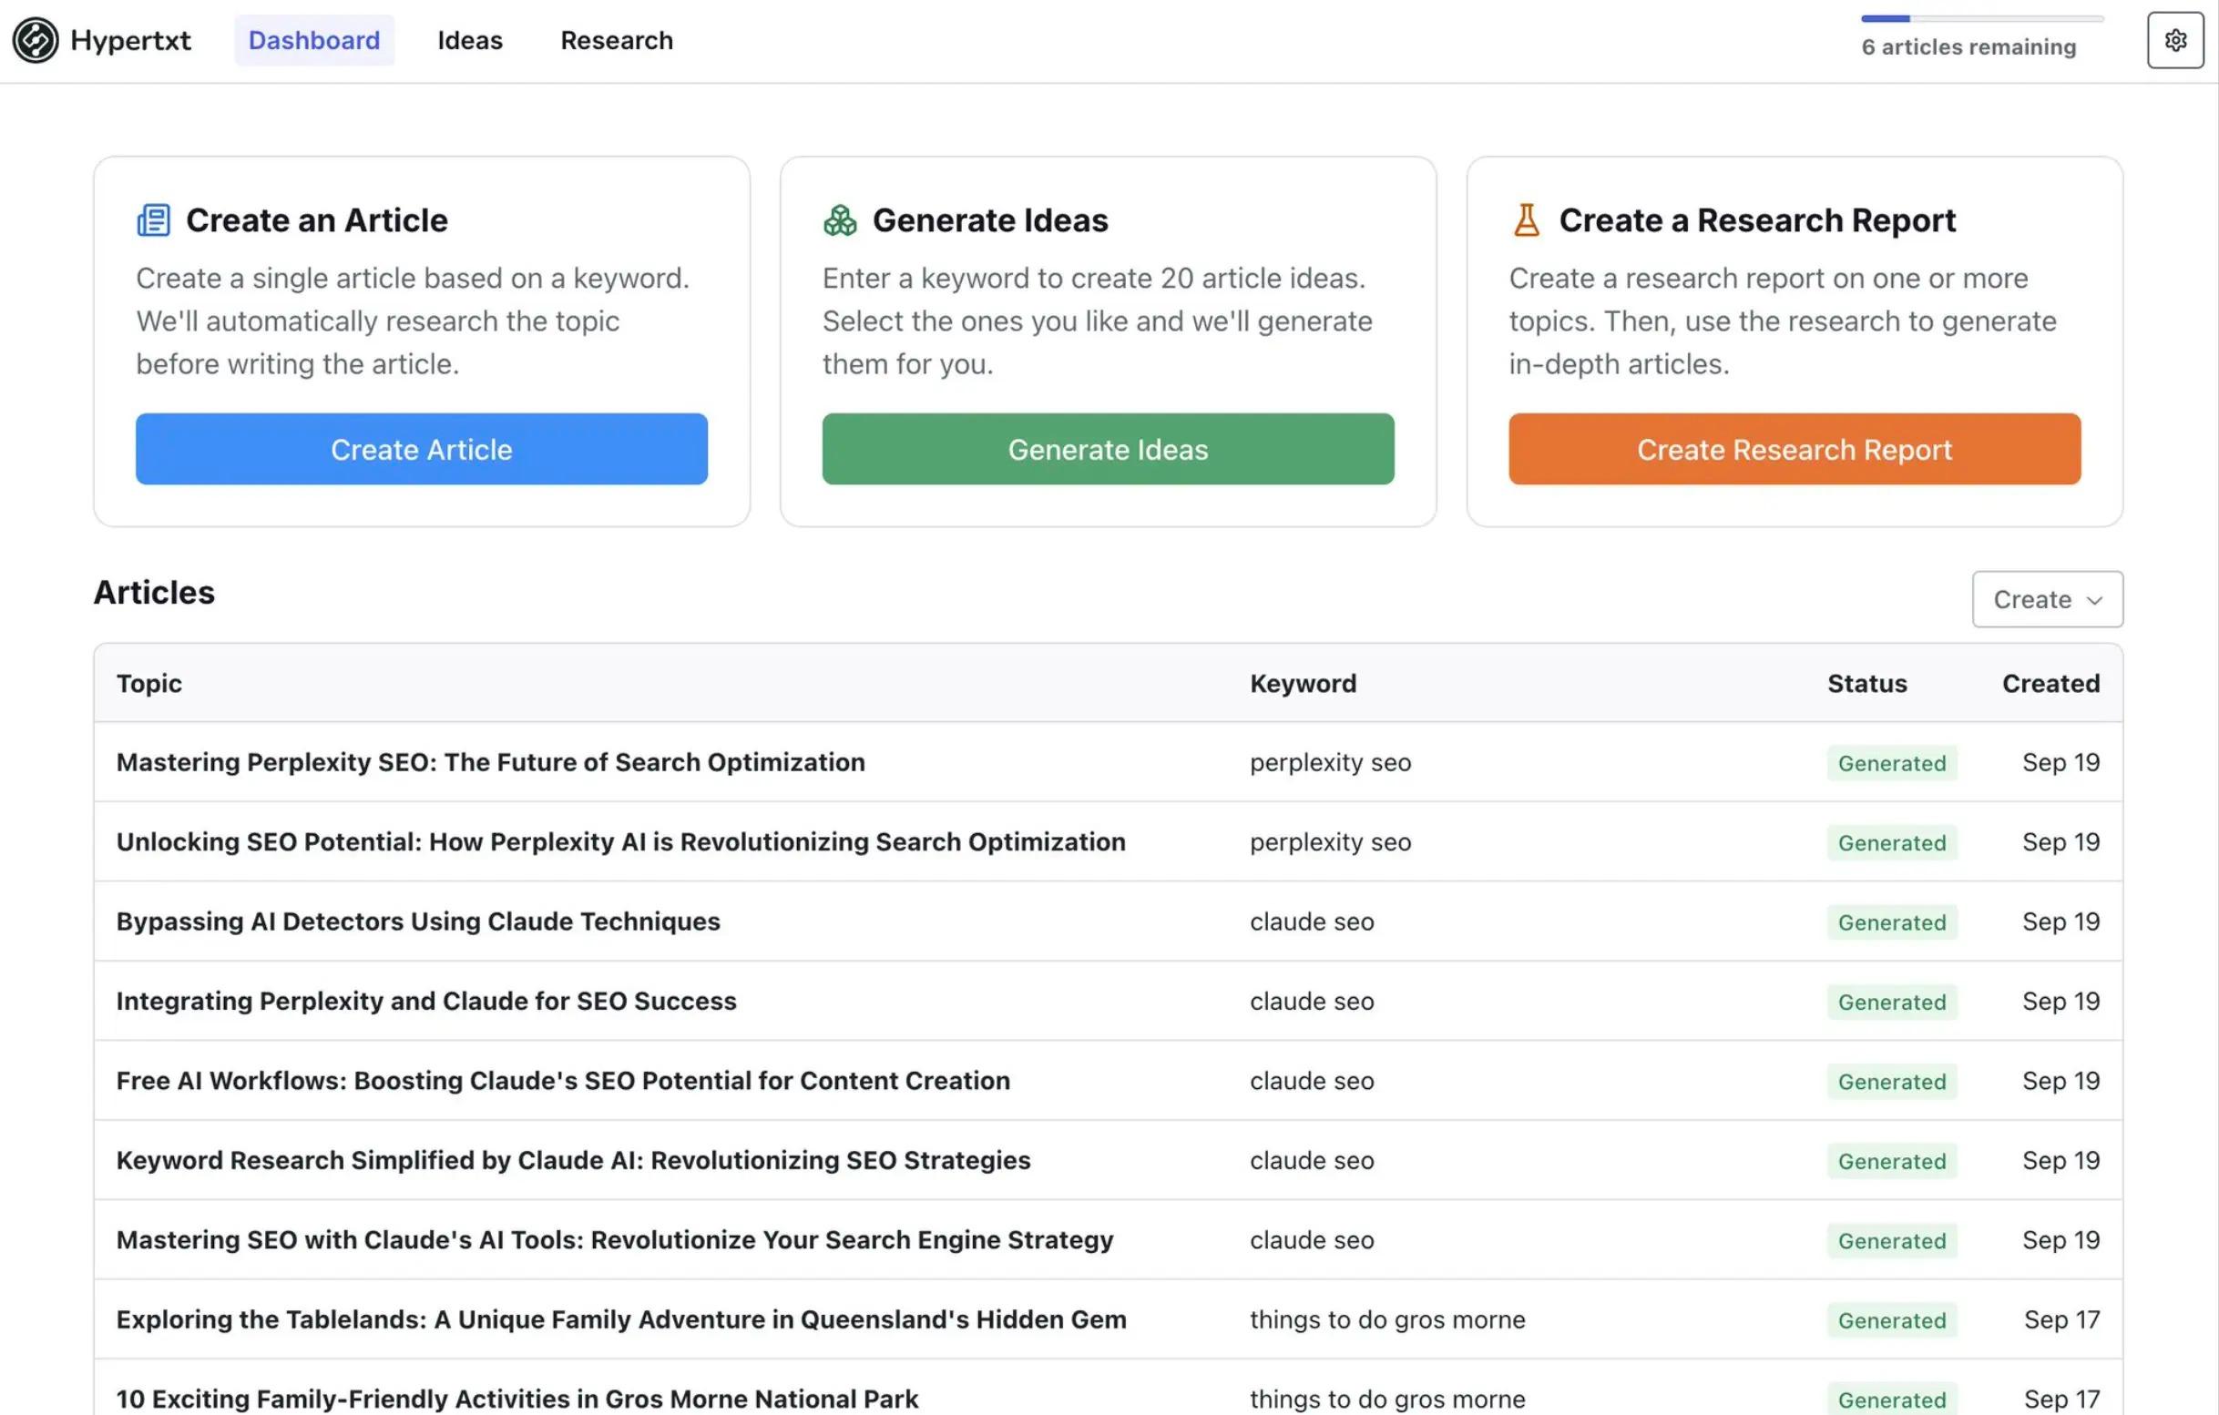Image resolution: width=2219 pixels, height=1415 pixels.
Task: Open the Research tab
Action: coord(617,41)
